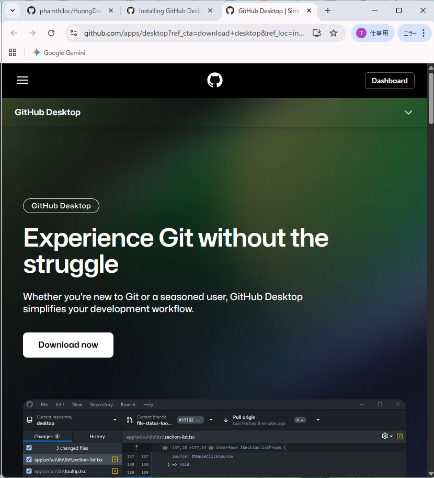Select the GitHub Desktop | Simple tab
This screenshot has width=434, height=478.
pos(269,11)
